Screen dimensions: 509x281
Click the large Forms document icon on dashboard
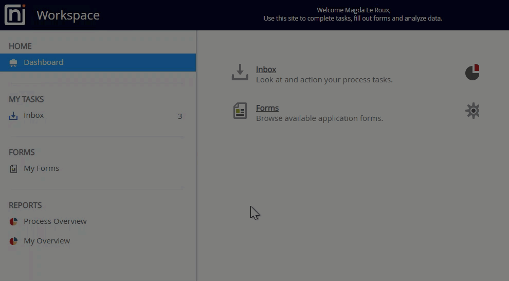coord(240,111)
